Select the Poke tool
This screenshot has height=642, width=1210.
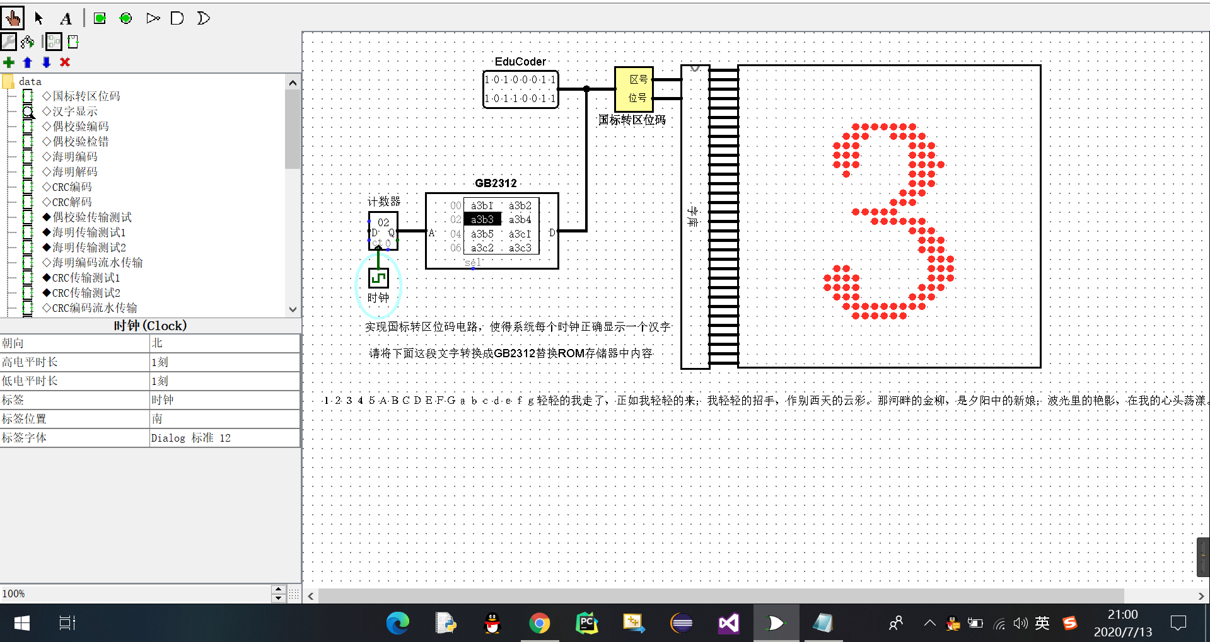[13, 18]
